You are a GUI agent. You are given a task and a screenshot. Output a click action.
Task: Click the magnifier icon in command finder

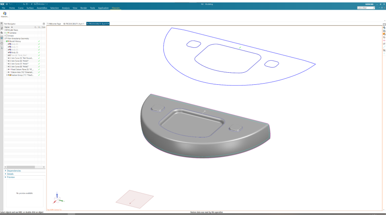click(374, 8)
